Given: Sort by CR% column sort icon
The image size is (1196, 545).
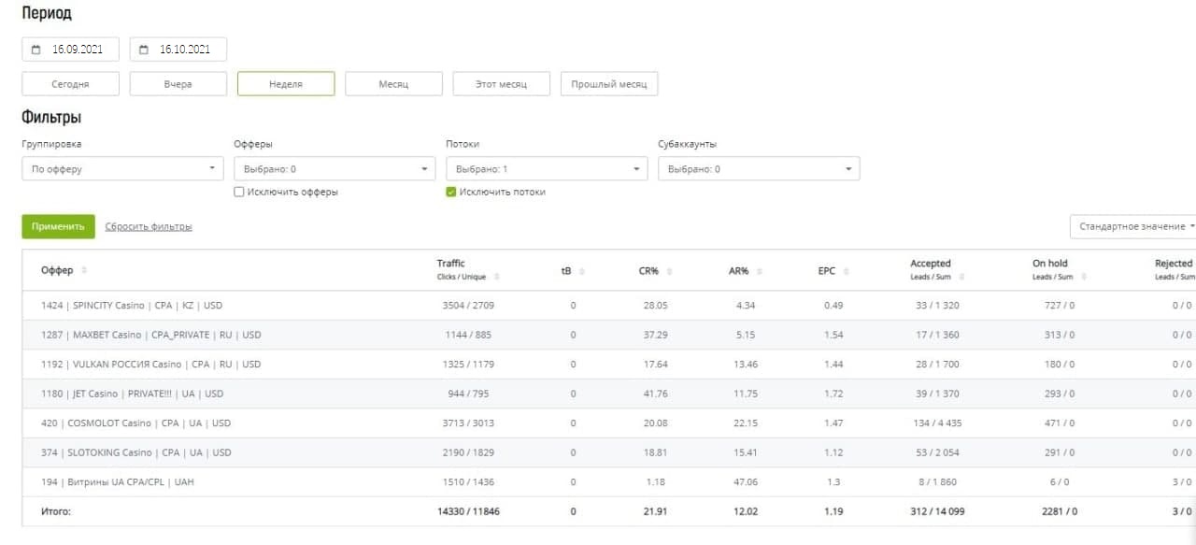Looking at the screenshot, I should (668, 271).
